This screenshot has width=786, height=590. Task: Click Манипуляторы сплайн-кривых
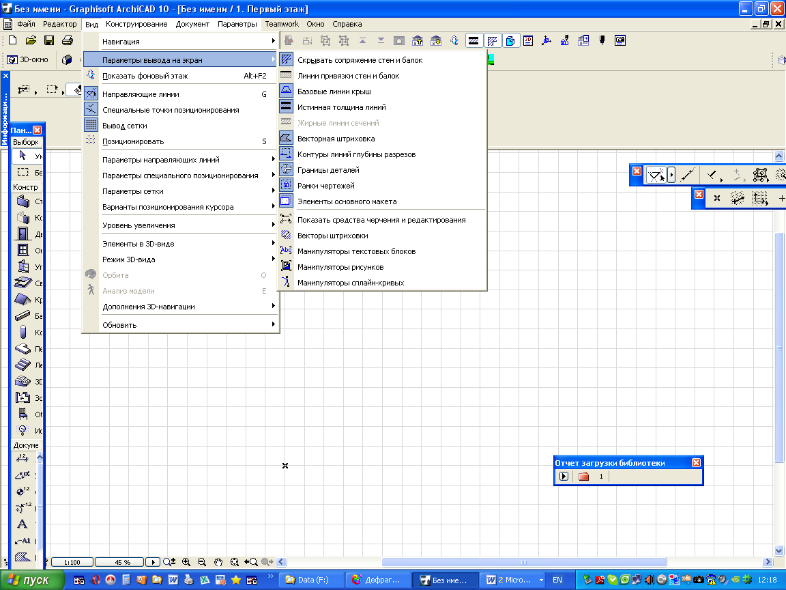pyautogui.click(x=383, y=283)
